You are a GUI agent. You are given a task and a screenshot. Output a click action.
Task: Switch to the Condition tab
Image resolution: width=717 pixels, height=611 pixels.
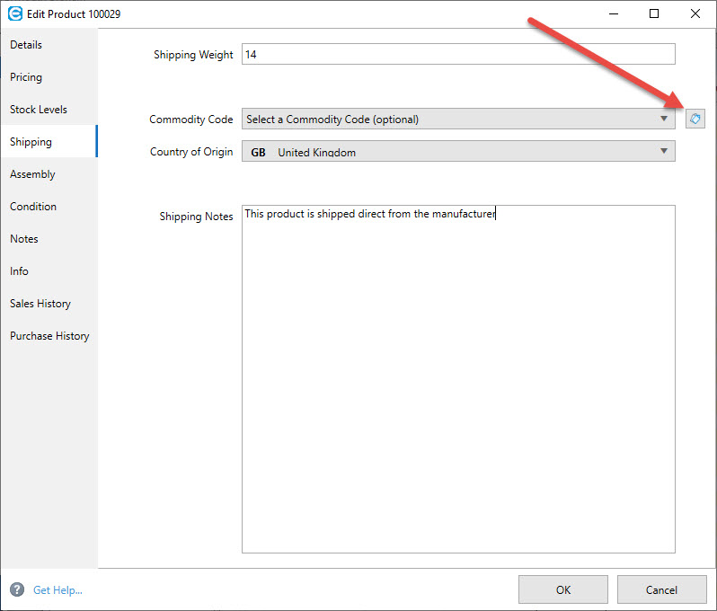33,207
